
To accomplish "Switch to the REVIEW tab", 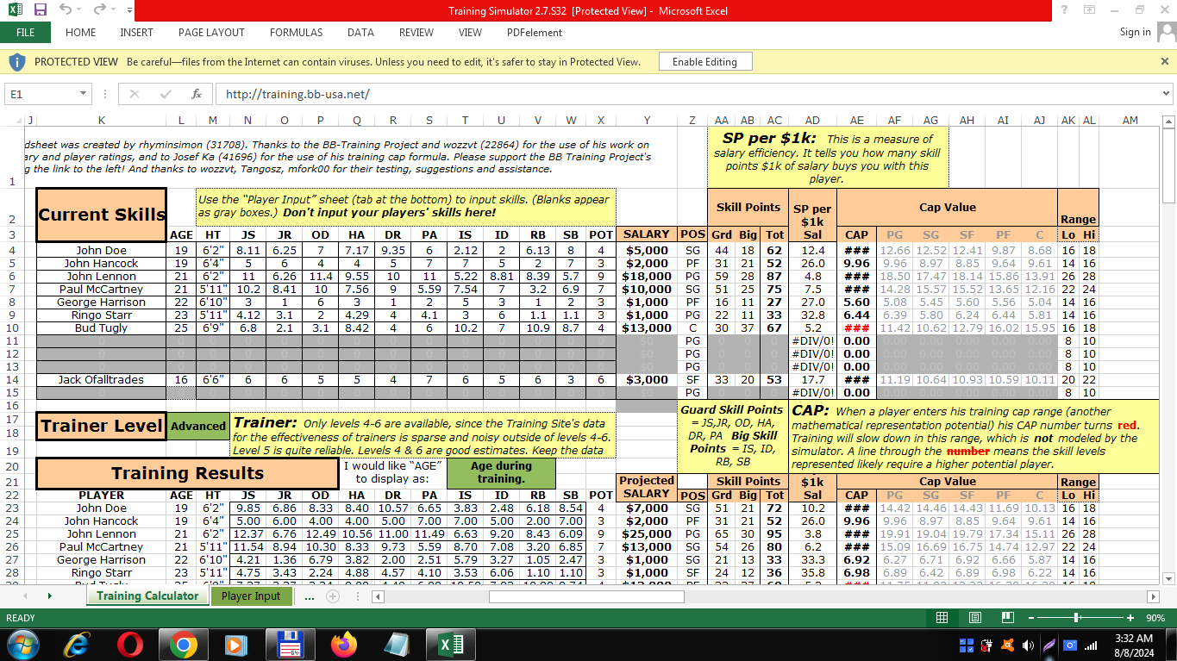I will pyautogui.click(x=416, y=33).
